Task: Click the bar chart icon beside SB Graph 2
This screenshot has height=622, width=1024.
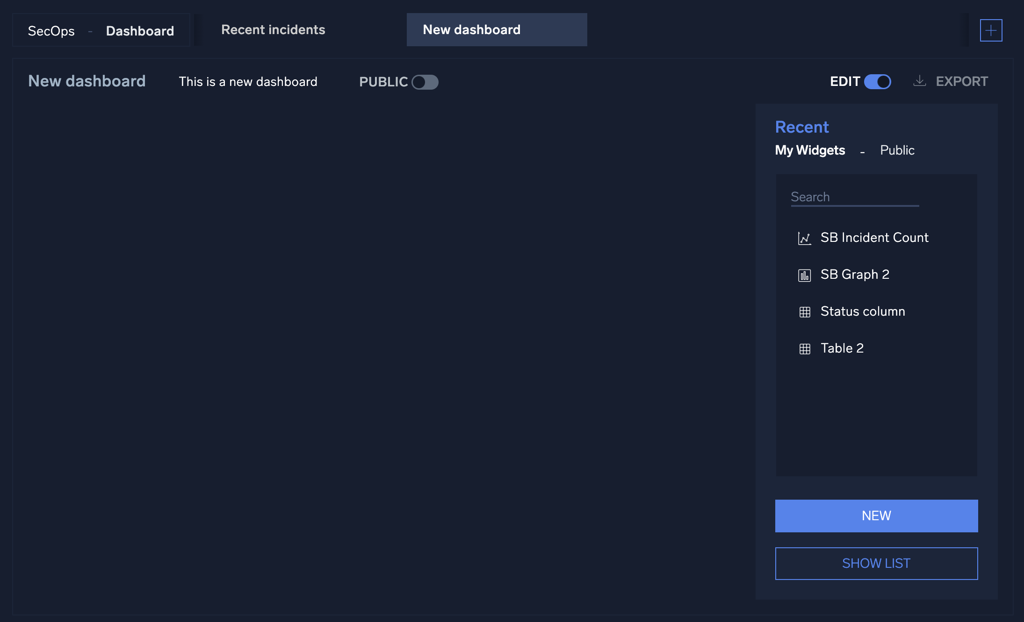Action: point(805,275)
